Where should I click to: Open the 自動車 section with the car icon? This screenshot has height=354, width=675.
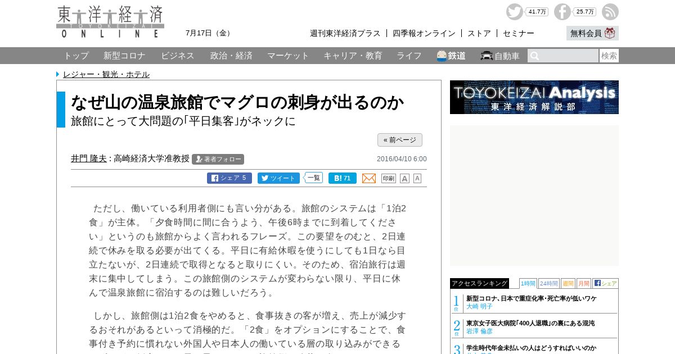500,56
